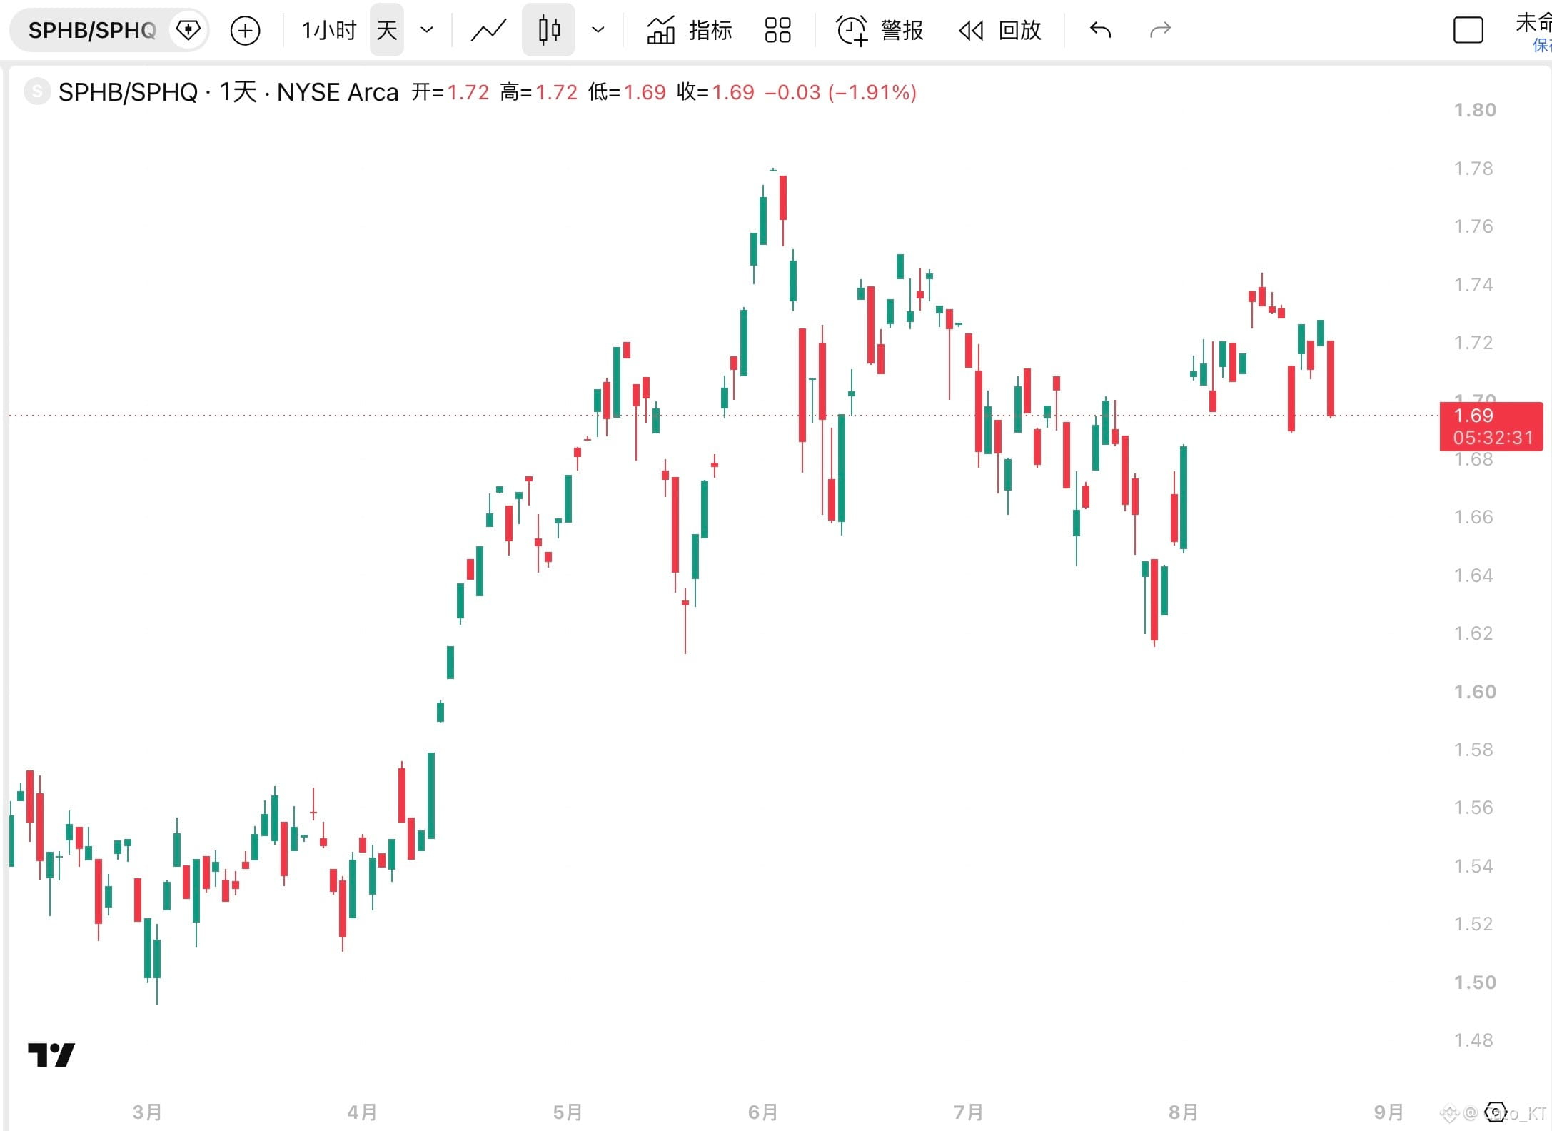Switch to line chart style
The width and height of the screenshot is (1552, 1131).
[488, 30]
